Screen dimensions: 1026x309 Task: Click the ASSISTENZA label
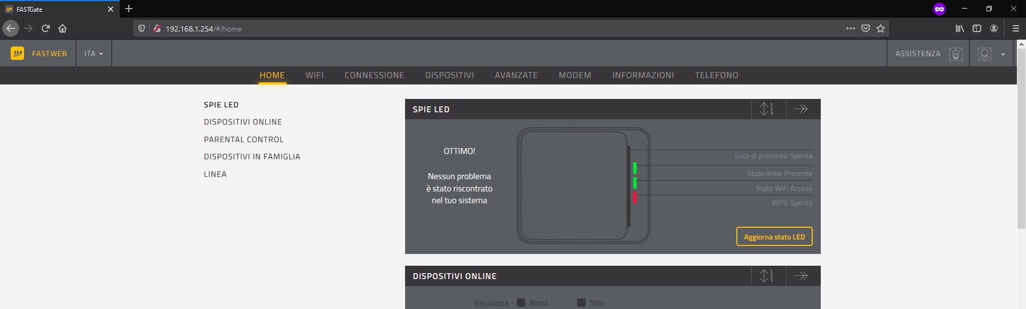pos(918,53)
